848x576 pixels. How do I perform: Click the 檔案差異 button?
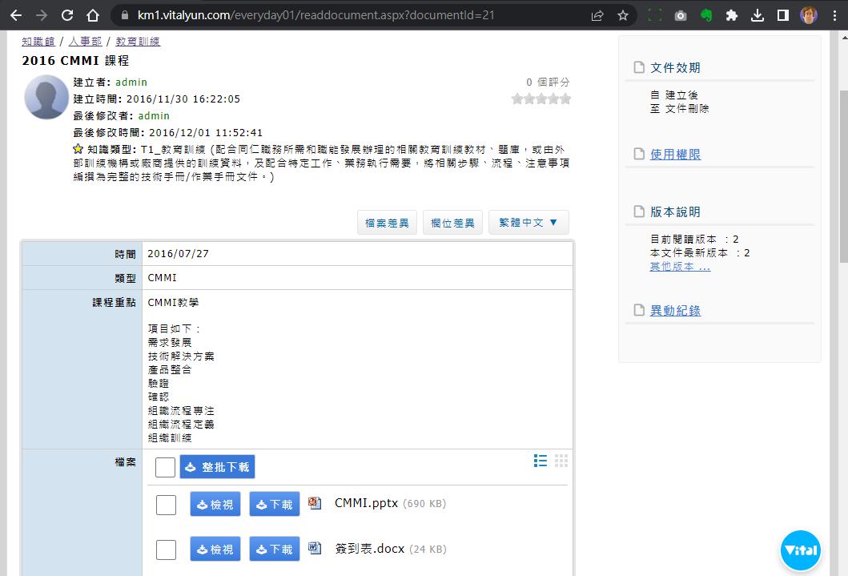coord(387,223)
